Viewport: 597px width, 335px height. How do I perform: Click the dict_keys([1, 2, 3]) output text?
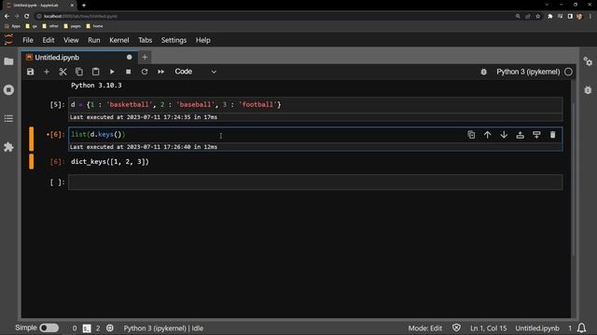[110, 162]
